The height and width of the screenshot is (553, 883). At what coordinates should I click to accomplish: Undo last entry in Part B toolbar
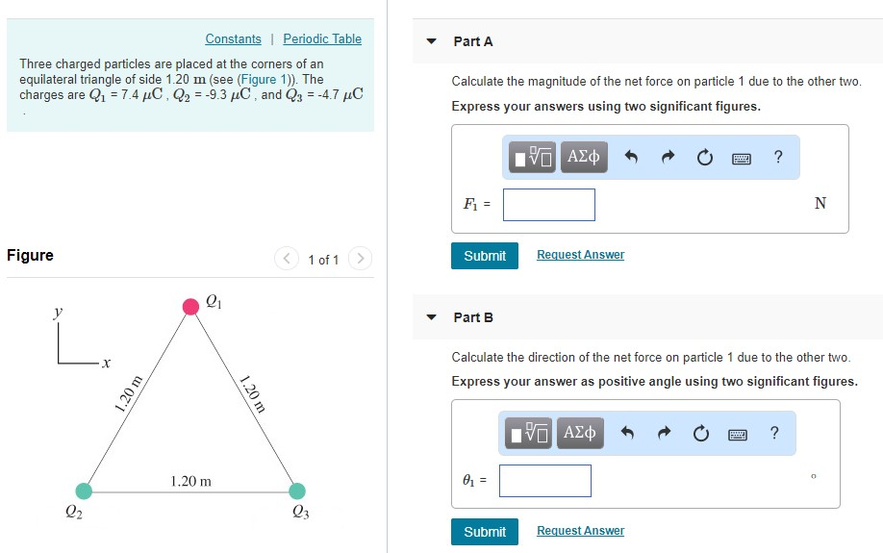click(x=627, y=433)
